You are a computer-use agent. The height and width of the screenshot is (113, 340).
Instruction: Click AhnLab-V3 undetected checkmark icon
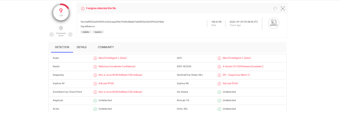coord(219,100)
